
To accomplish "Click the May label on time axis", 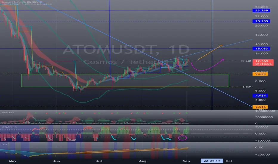I will pyautogui.click(x=13, y=161).
